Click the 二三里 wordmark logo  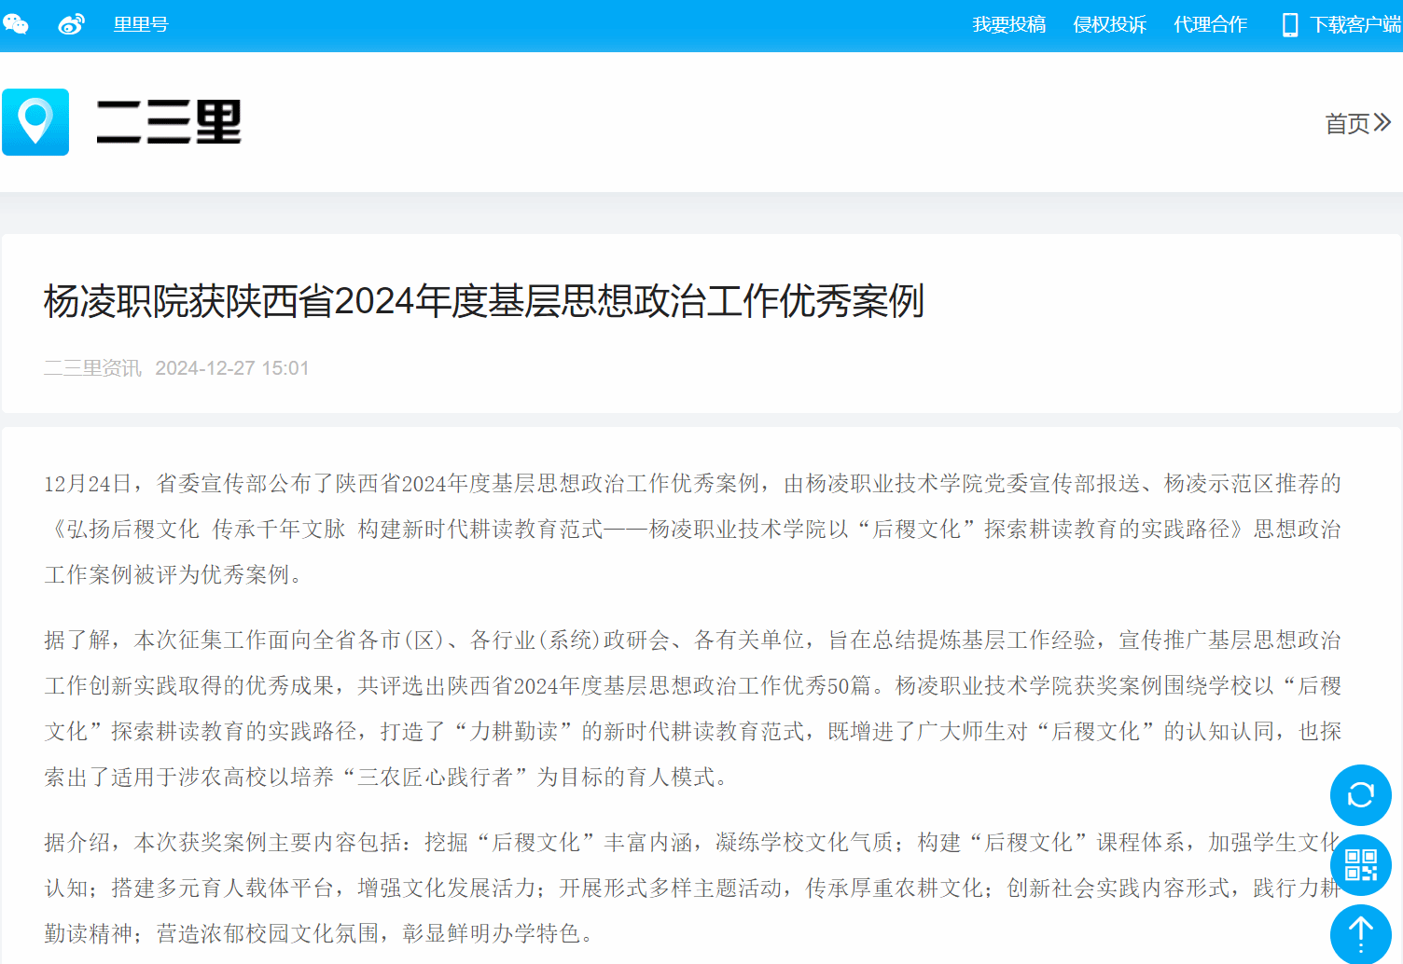[x=169, y=122]
